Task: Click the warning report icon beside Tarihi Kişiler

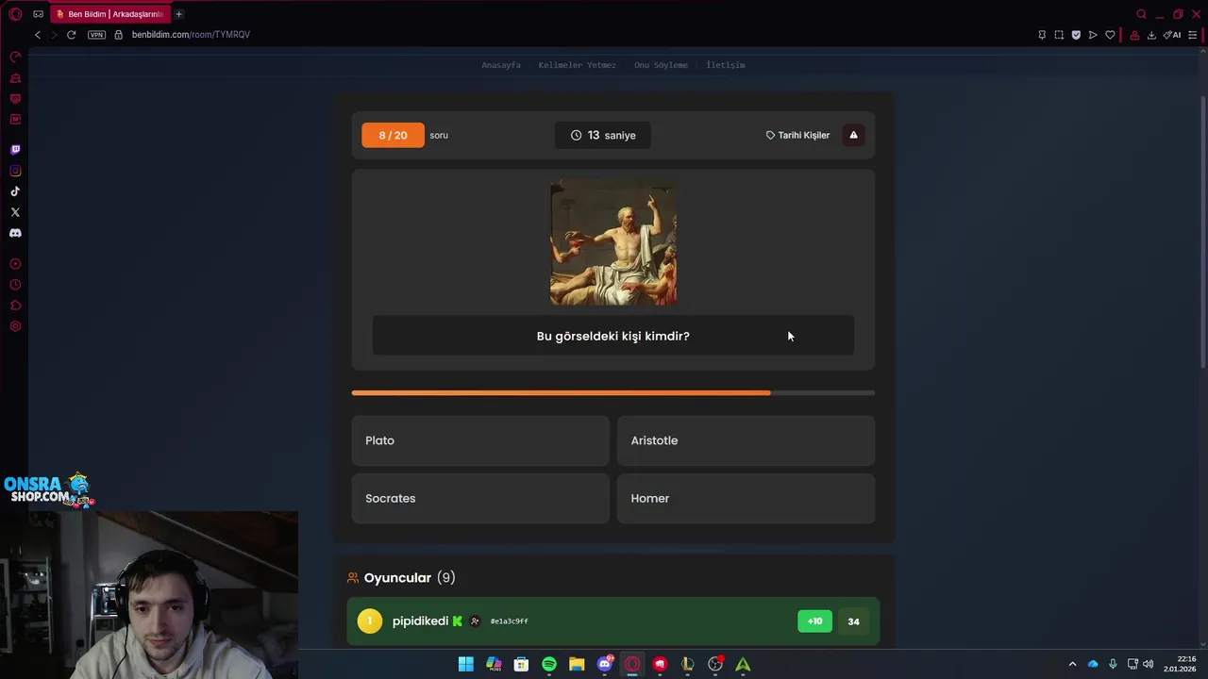Action: point(853,135)
